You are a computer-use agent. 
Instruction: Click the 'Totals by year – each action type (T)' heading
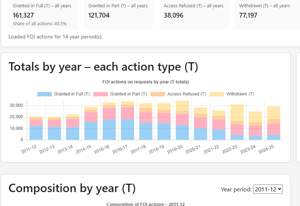point(103,67)
